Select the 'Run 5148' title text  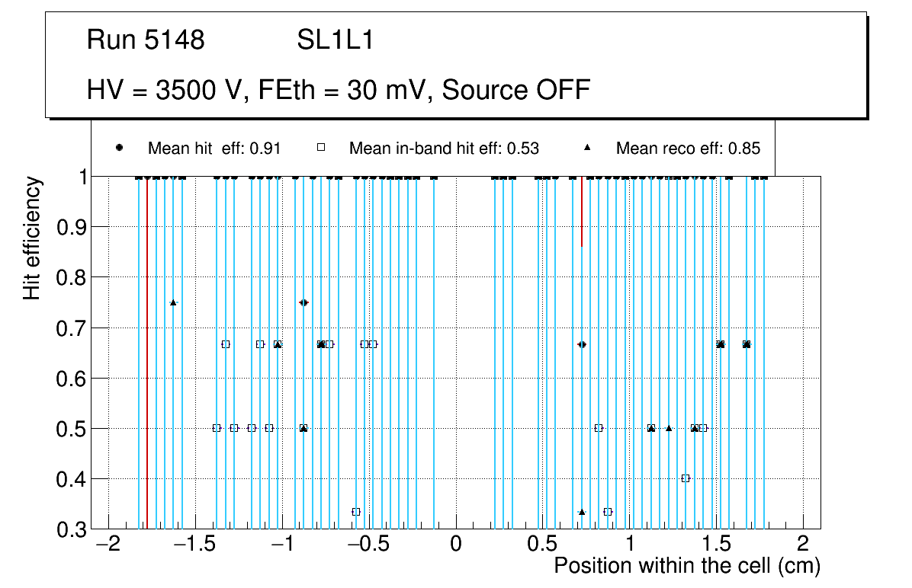tap(146, 40)
